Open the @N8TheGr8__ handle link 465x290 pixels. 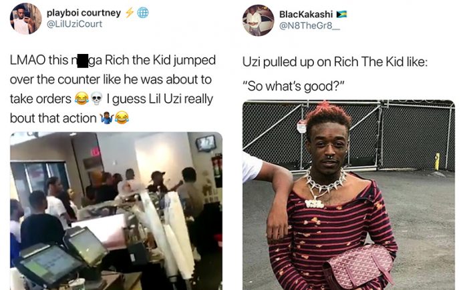309,26
